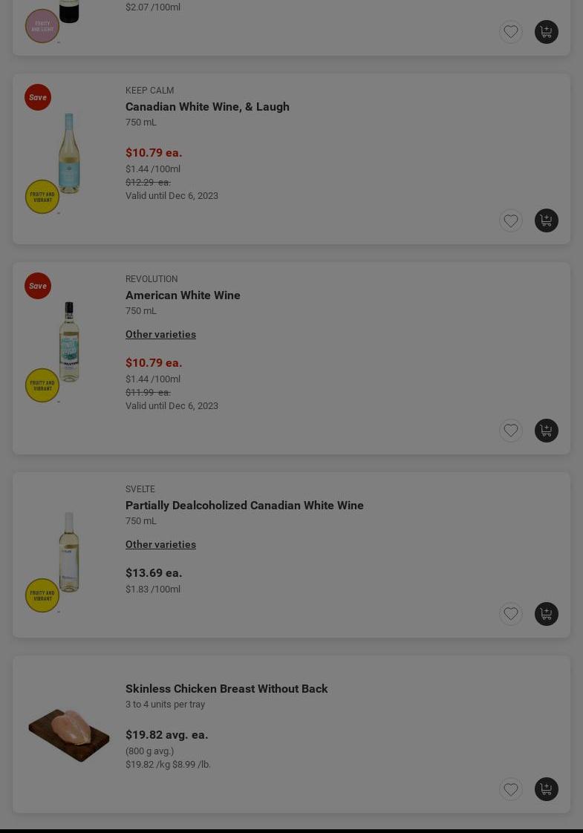This screenshot has width=583, height=833.
Task: Open Skinless Chicken Breast Without Back title
Action: tap(227, 688)
